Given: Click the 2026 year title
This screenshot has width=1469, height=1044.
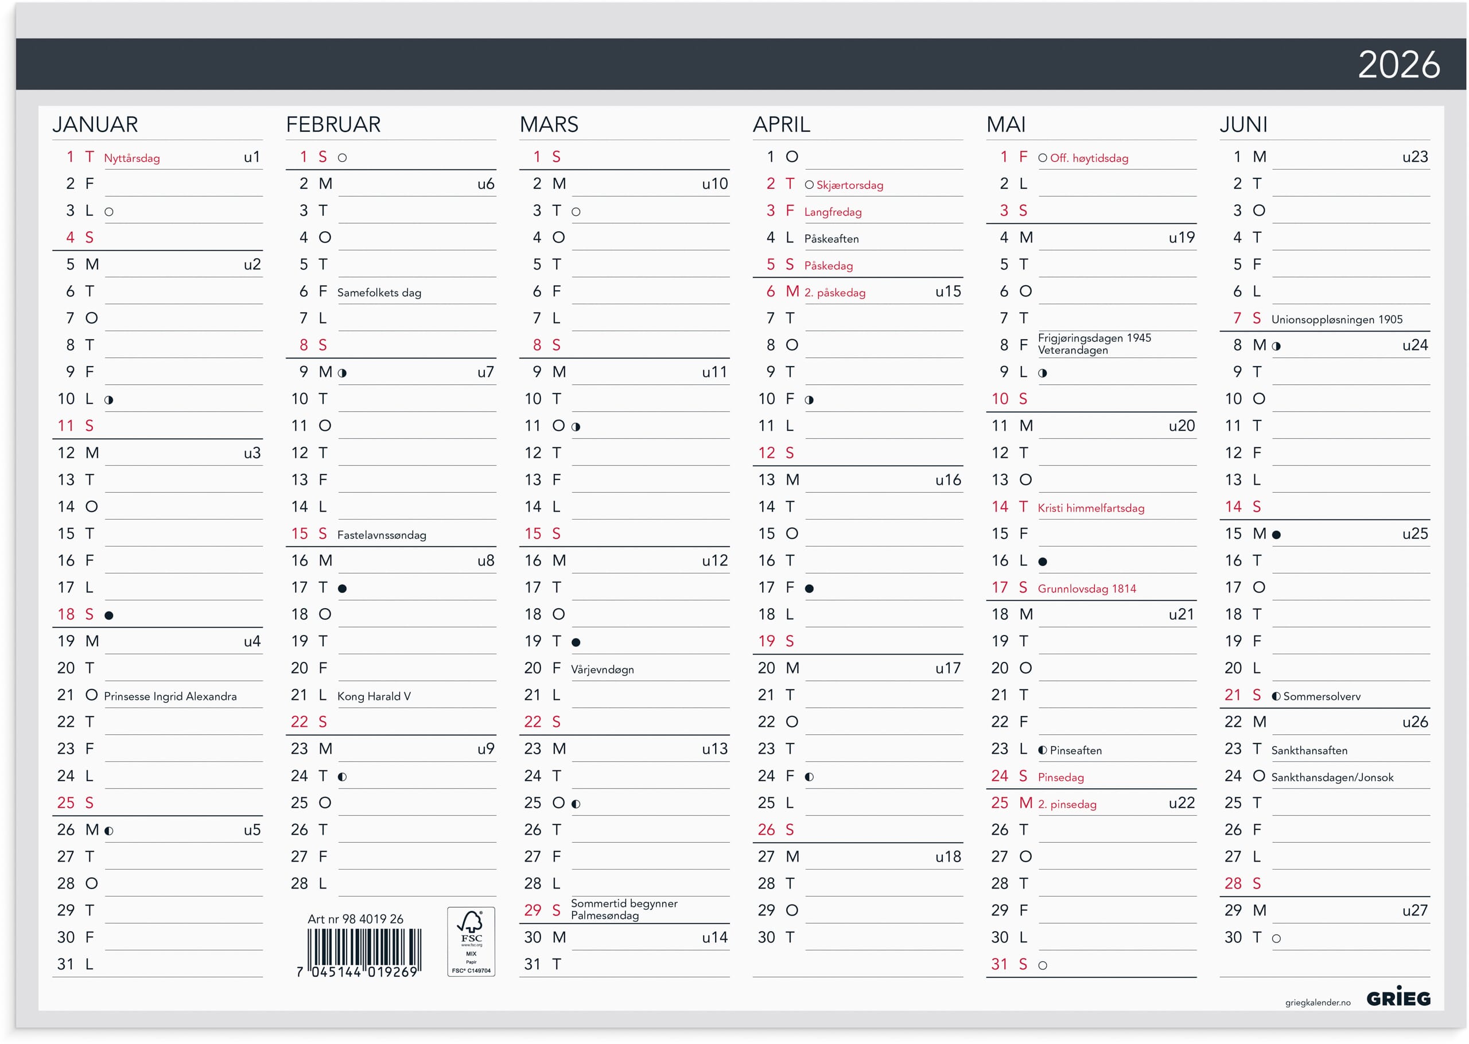Looking at the screenshot, I should (1398, 64).
